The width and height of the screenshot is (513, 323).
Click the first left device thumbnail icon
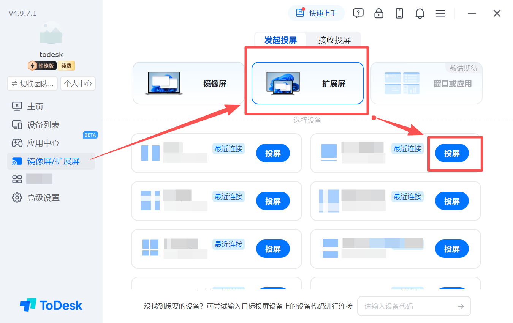pyautogui.click(x=150, y=153)
